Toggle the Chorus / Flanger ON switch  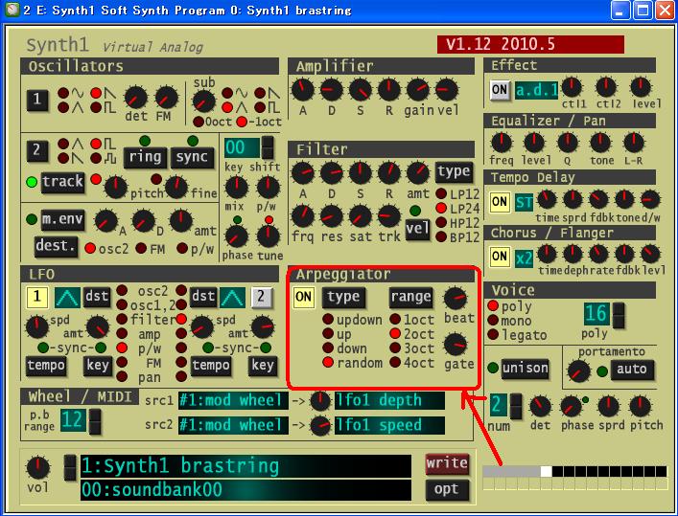500,257
